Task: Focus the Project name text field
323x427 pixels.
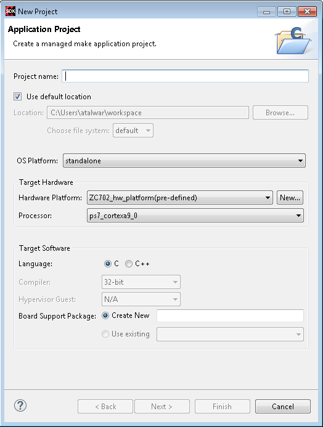Action: click(x=185, y=76)
